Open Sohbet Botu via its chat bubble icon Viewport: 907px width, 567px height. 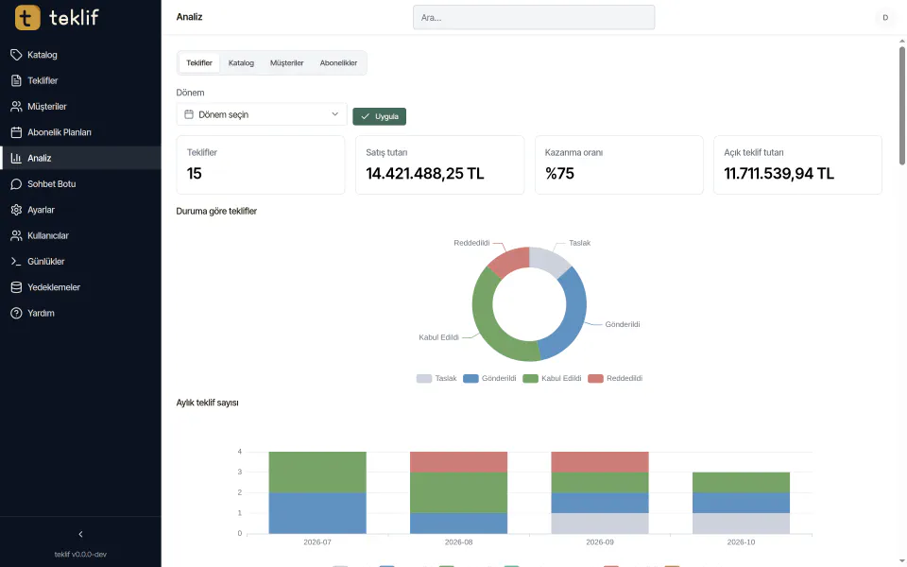(16, 184)
